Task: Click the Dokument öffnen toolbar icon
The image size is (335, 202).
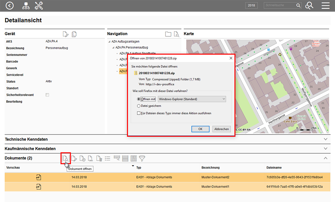Action: (66, 158)
